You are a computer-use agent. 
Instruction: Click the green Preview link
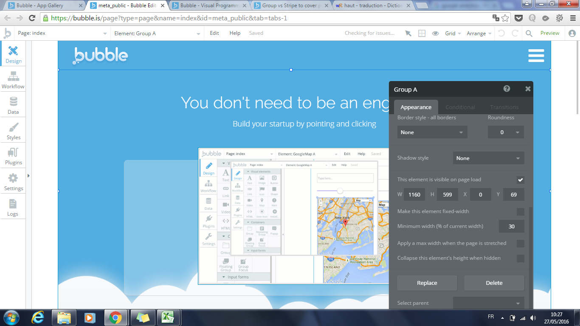[x=550, y=33]
